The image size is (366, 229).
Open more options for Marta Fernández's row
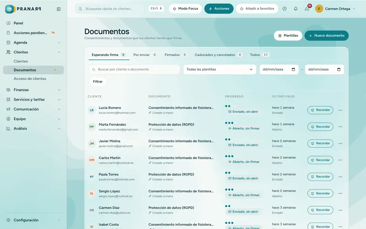(x=340, y=127)
